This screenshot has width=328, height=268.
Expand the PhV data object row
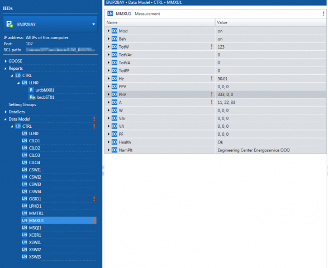pos(108,94)
